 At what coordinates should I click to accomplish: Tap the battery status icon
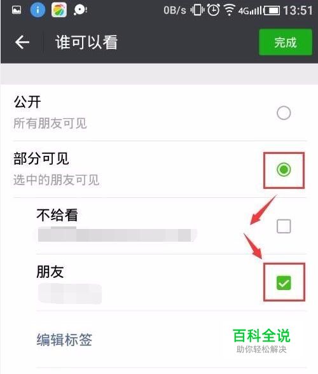pyautogui.click(x=272, y=10)
